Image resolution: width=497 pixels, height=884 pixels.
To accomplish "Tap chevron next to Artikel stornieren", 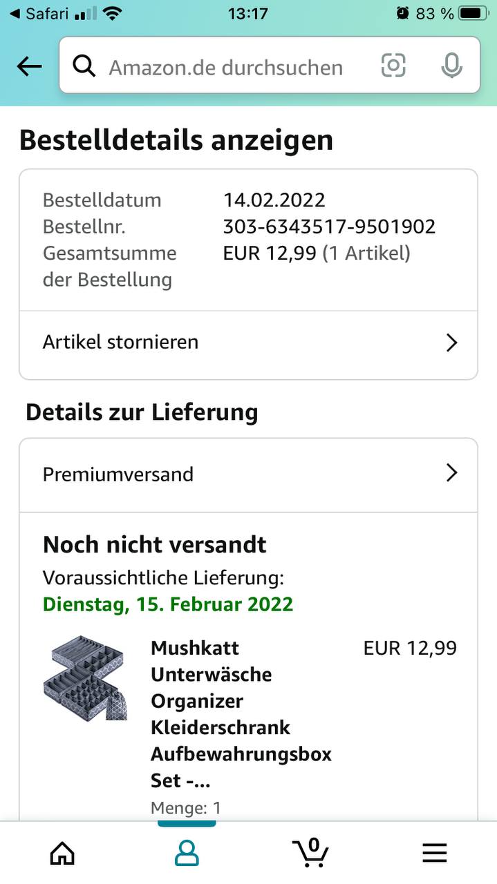I will [451, 343].
